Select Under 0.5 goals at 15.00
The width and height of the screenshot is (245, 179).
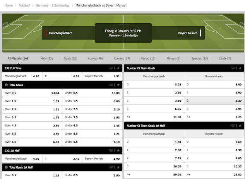[92, 93]
